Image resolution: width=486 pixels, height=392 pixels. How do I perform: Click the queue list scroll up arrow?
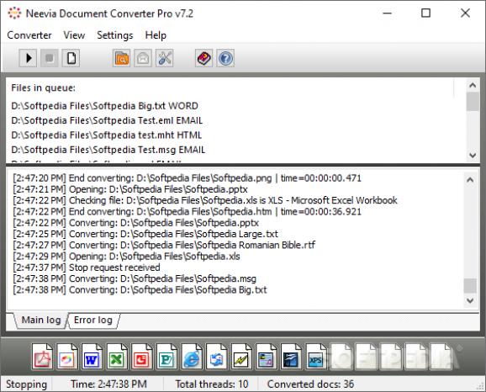(x=473, y=85)
